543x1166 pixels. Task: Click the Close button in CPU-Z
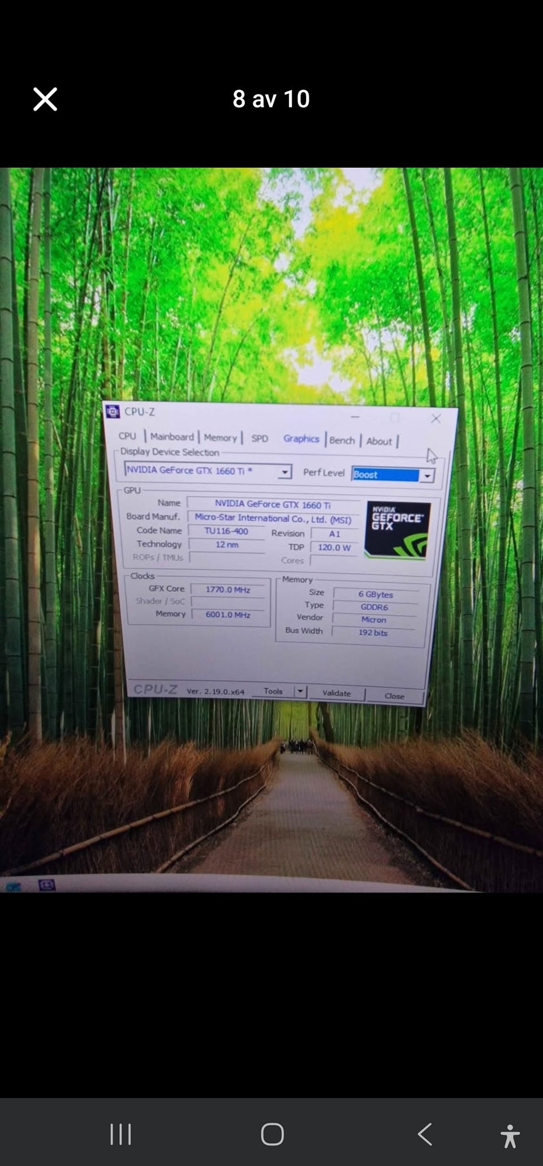(394, 696)
